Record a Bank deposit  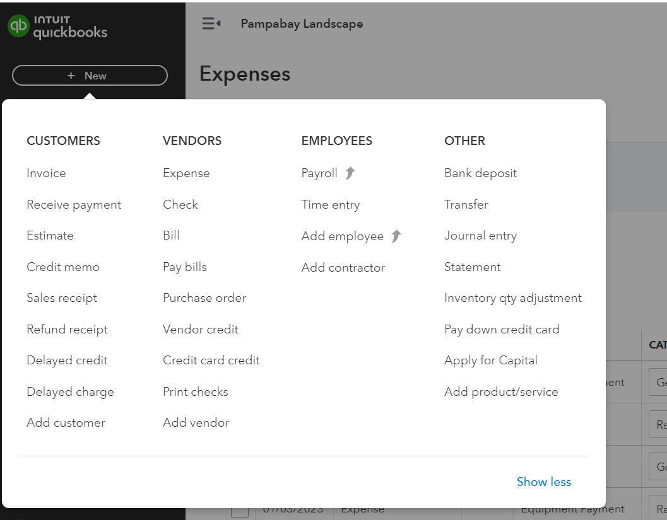480,173
